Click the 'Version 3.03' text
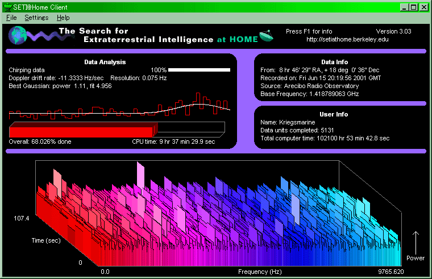This screenshot has height=279, width=432. [x=393, y=31]
